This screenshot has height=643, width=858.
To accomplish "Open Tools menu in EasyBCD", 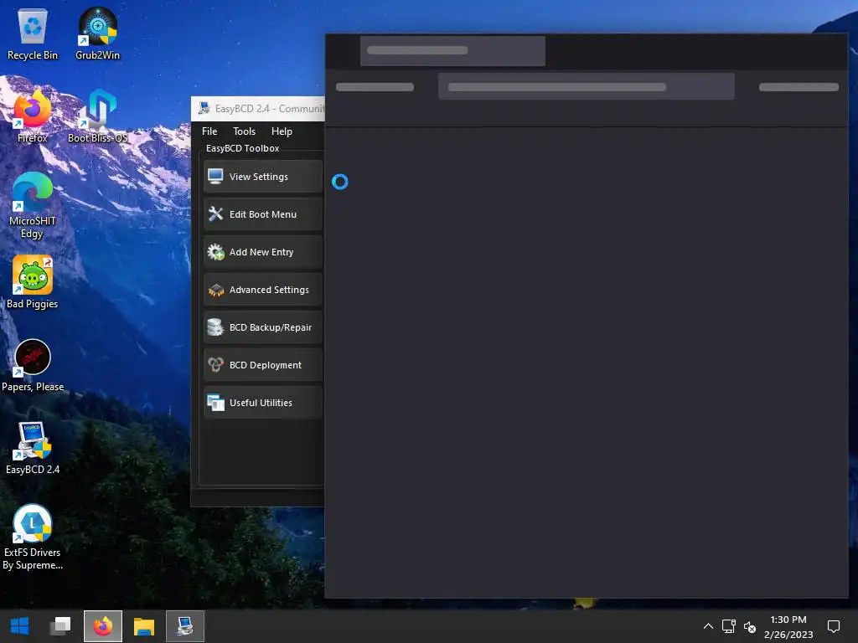I will [x=244, y=131].
